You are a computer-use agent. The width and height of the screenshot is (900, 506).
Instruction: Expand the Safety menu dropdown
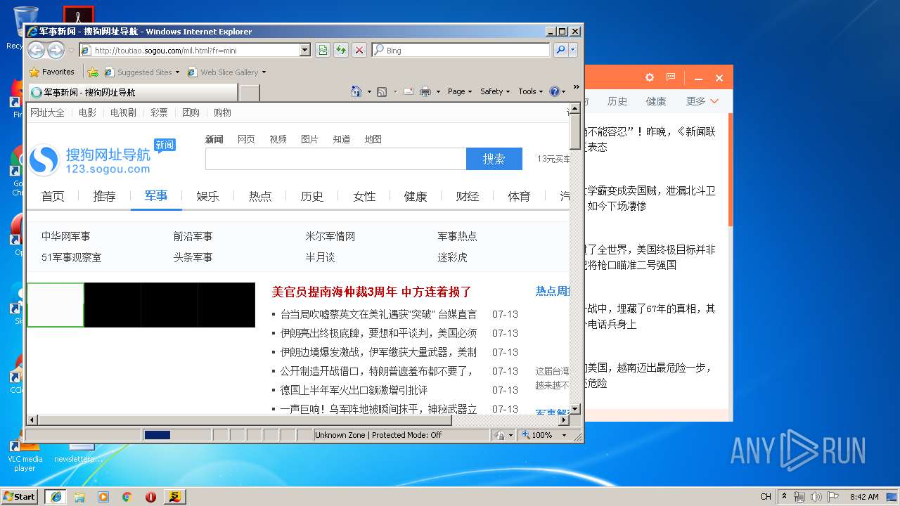[495, 91]
